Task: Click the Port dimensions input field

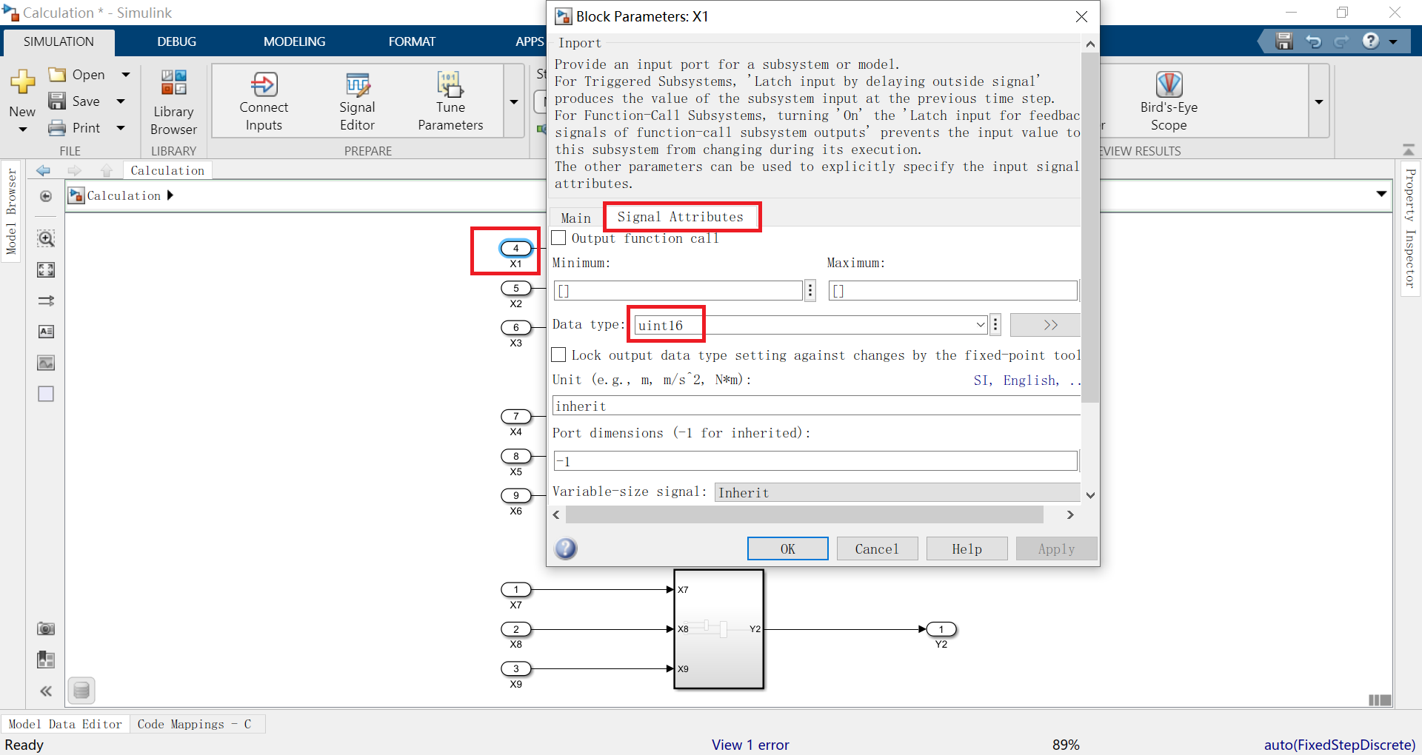Action: click(x=815, y=461)
